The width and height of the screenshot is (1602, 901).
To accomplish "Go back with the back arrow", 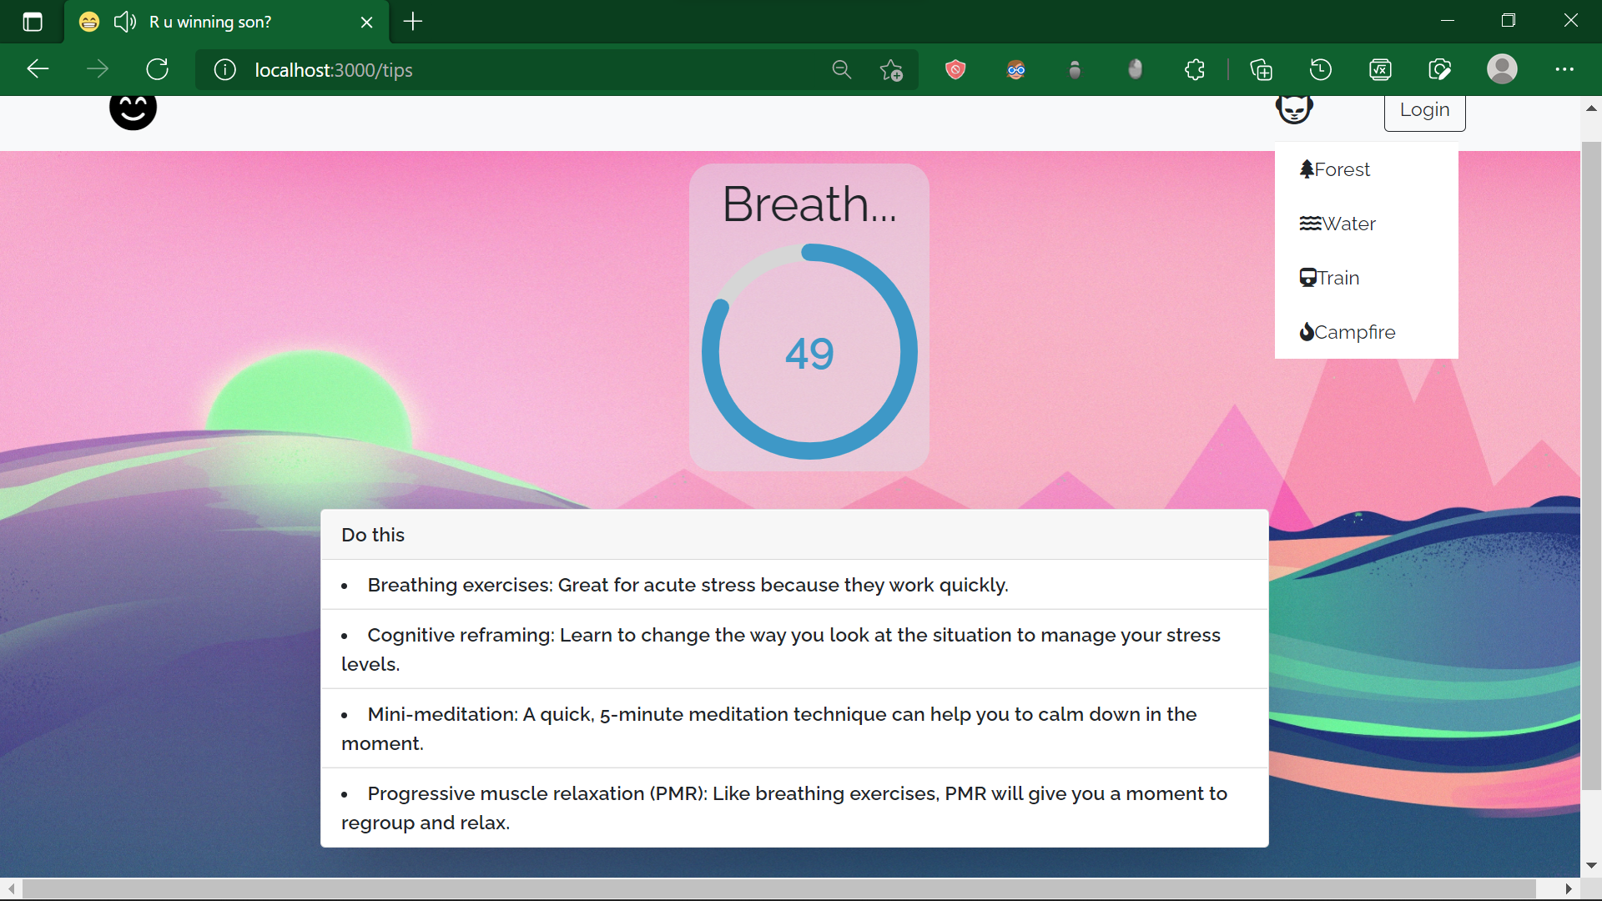I will click(x=38, y=69).
